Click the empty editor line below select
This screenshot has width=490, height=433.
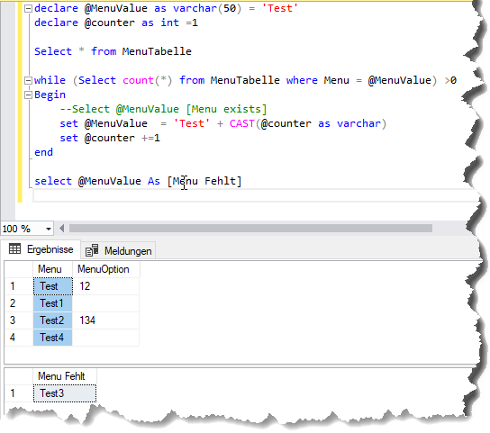255,195
